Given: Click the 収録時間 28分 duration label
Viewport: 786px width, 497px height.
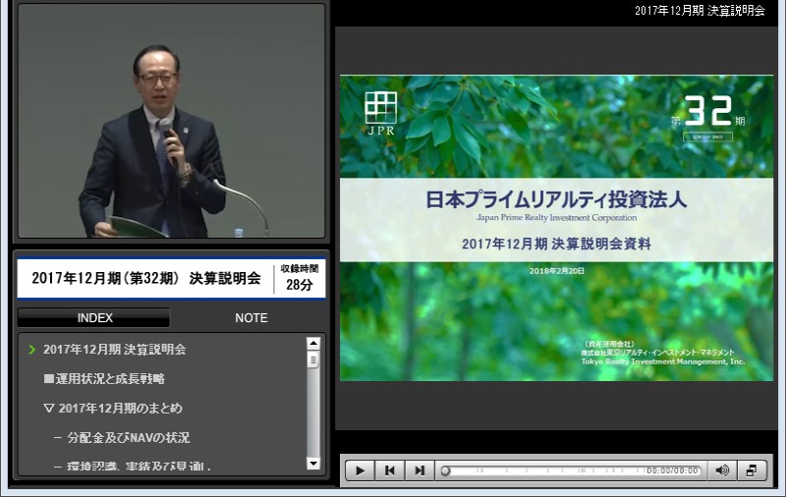Looking at the screenshot, I should point(300,278).
